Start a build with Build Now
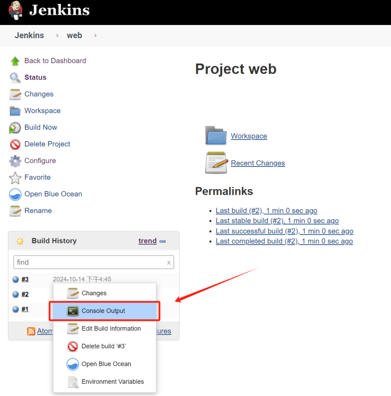This screenshot has width=391, height=396. point(40,127)
